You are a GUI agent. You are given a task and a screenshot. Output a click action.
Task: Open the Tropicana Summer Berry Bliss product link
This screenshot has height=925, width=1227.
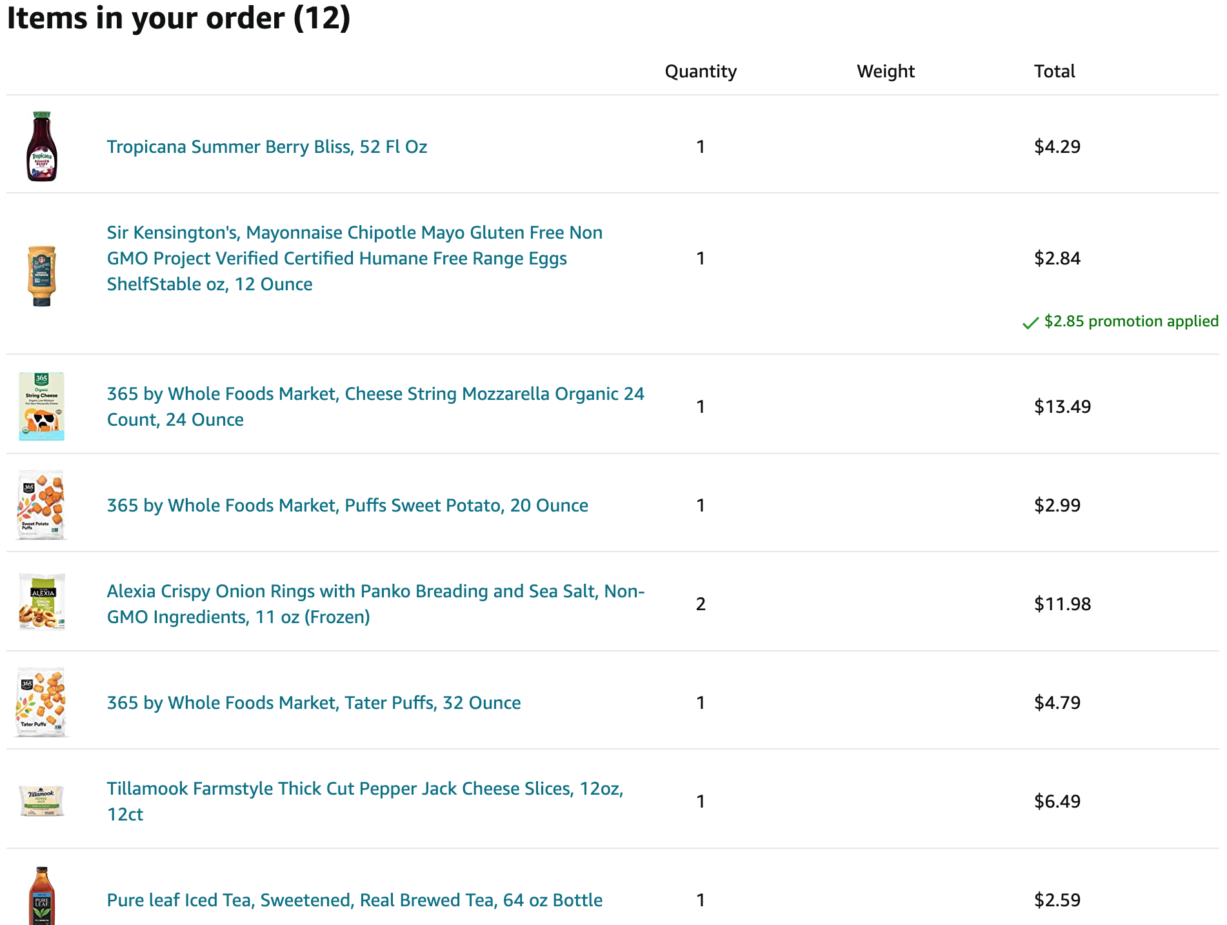[x=267, y=146]
